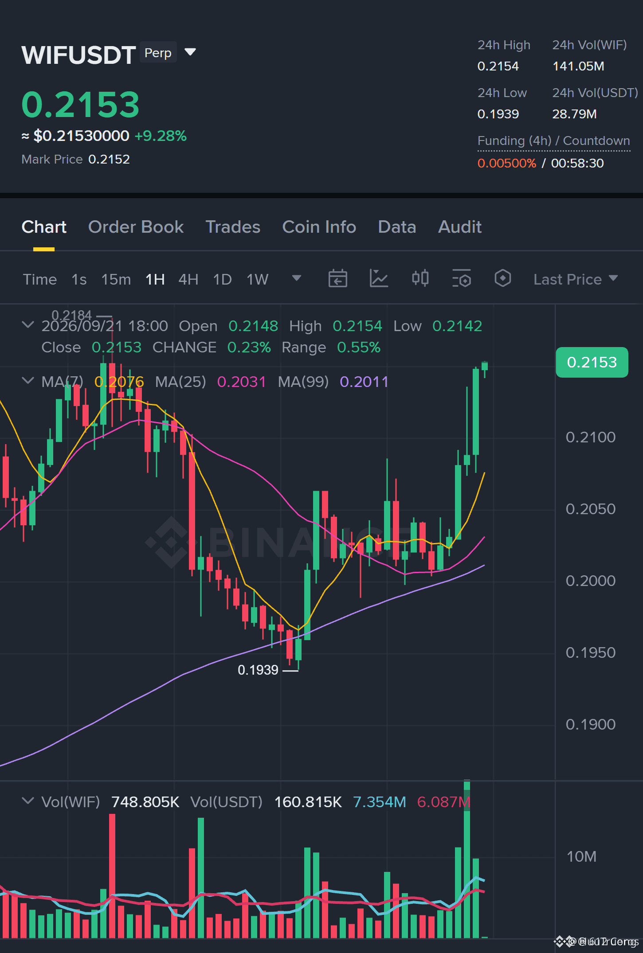Click the watermark logo at bottom right

[596, 941]
